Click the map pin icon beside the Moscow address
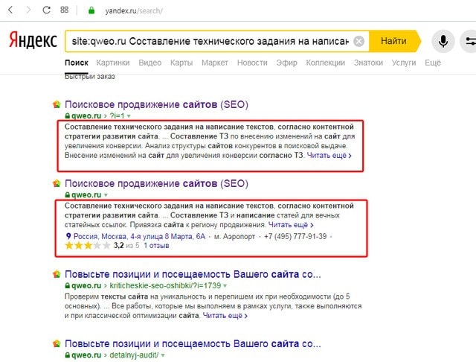 click(68, 235)
